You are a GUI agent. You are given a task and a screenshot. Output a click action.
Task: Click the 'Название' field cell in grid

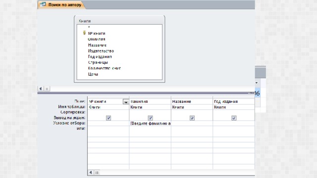[x=192, y=101]
